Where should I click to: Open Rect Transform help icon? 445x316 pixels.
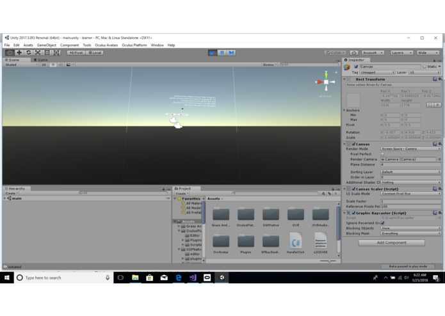435,79
